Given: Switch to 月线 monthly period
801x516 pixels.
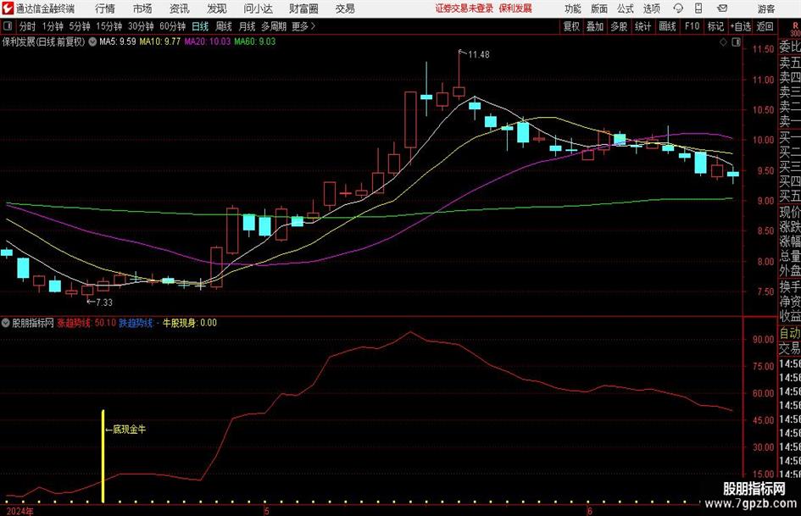Looking at the screenshot, I should click(248, 26).
